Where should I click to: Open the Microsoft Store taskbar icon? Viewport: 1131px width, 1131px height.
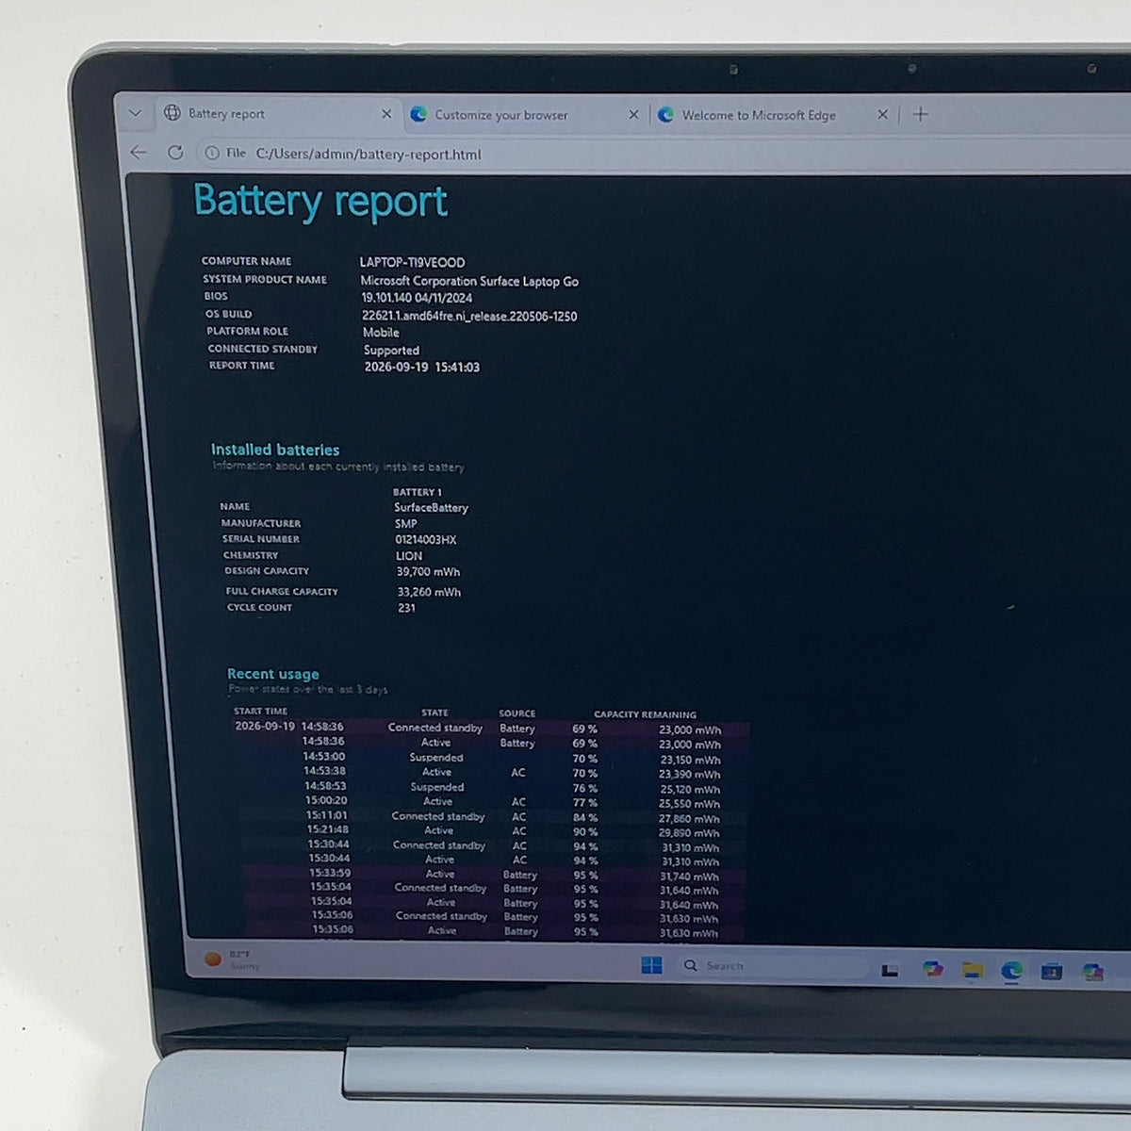tap(1052, 971)
